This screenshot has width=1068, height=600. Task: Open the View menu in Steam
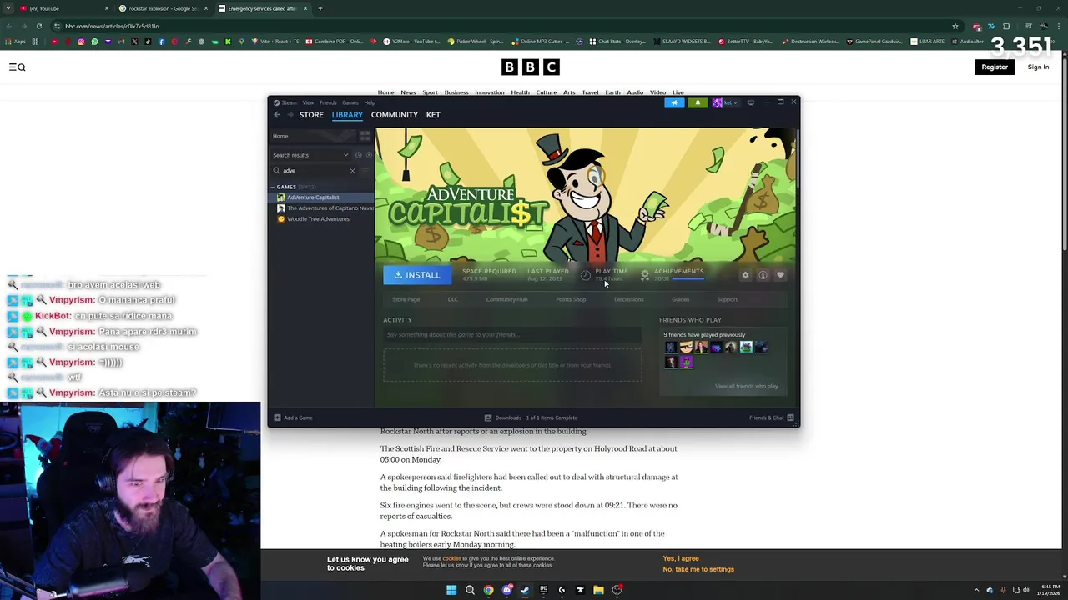(308, 102)
